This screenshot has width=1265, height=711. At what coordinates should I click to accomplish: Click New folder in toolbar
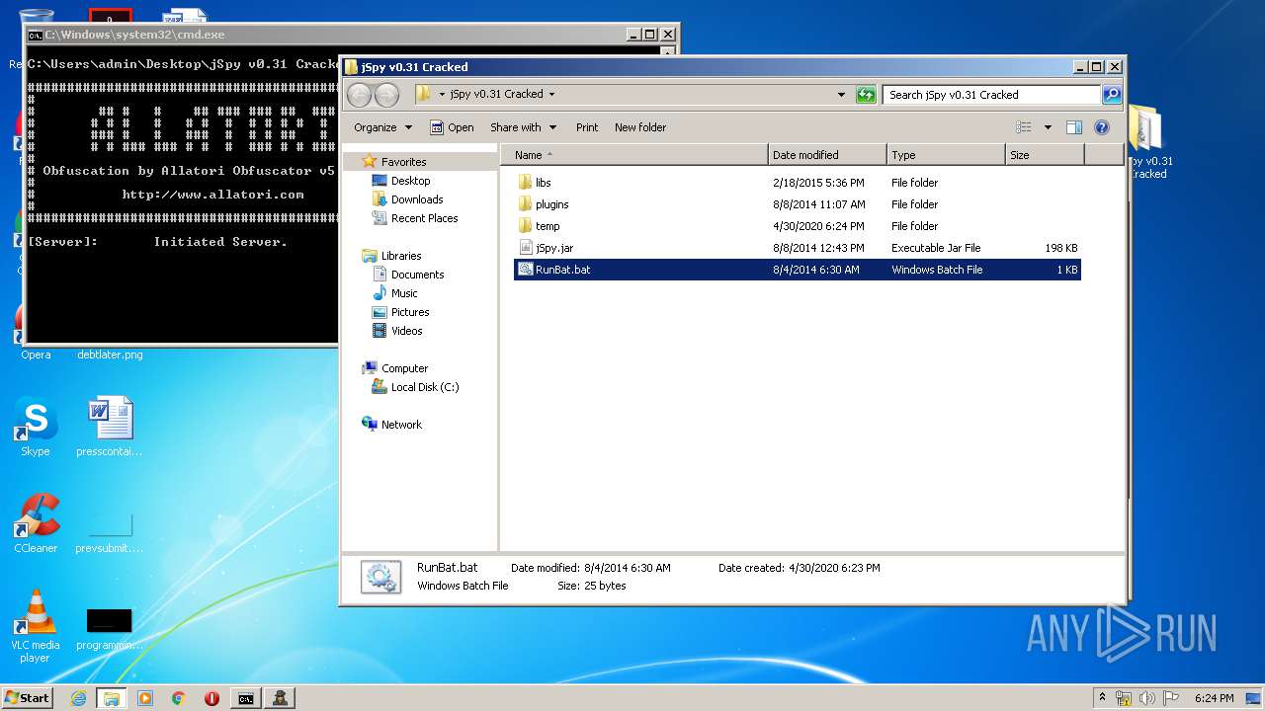point(640,127)
